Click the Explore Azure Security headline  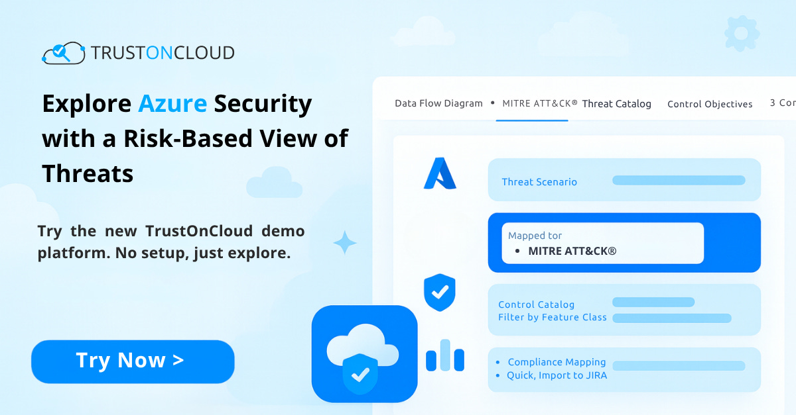coord(195,138)
